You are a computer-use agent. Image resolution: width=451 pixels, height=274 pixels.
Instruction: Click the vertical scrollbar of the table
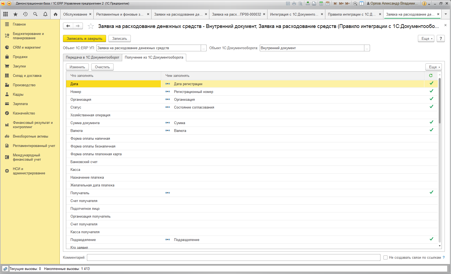coord(440,101)
